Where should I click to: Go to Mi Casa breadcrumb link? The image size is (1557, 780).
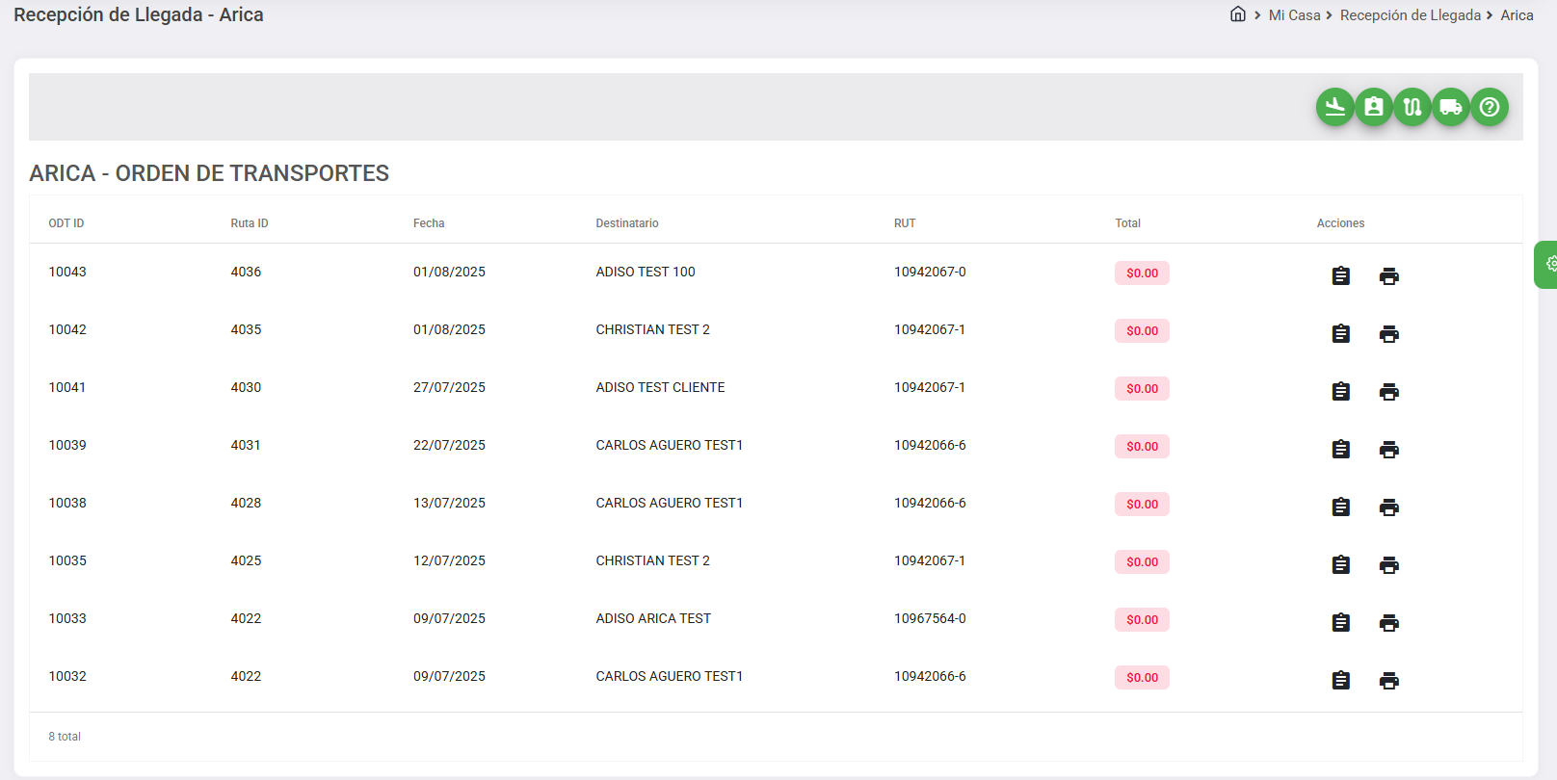pyautogui.click(x=1294, y=15)
